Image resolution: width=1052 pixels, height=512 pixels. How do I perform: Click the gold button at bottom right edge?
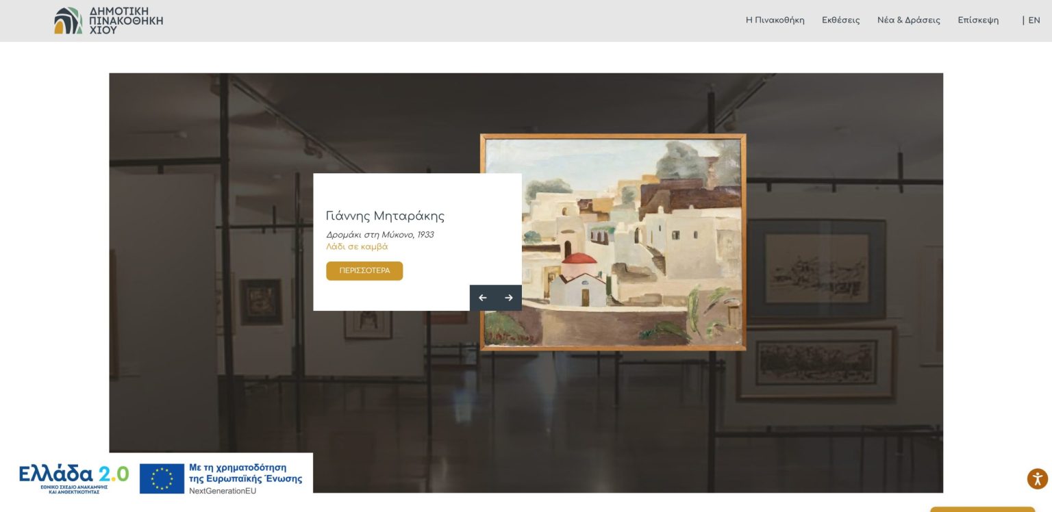[981, 509]
